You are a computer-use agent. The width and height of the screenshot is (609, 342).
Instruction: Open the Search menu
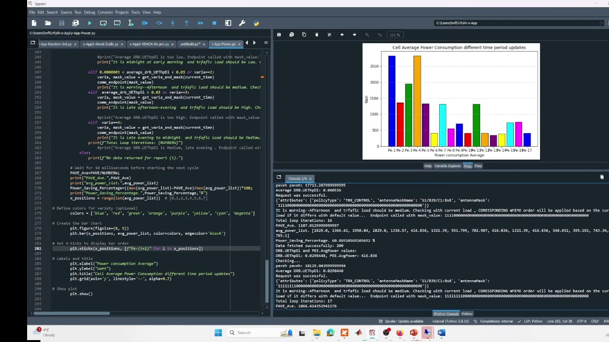pyautogui.click(x=52, y=12)
